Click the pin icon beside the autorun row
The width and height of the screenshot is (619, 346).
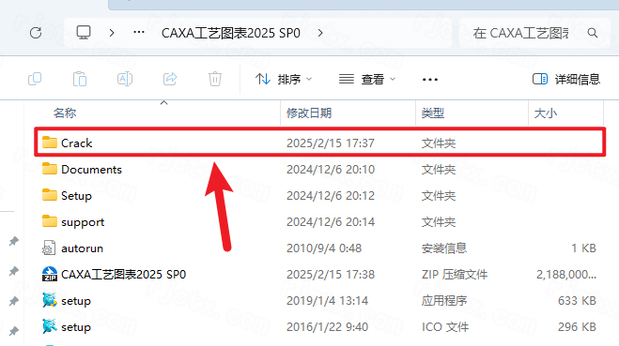click(14, 241)
